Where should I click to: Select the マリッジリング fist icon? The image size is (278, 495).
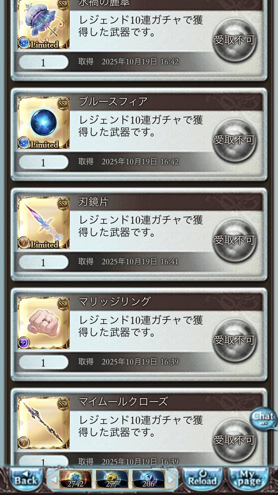(43, 323)
